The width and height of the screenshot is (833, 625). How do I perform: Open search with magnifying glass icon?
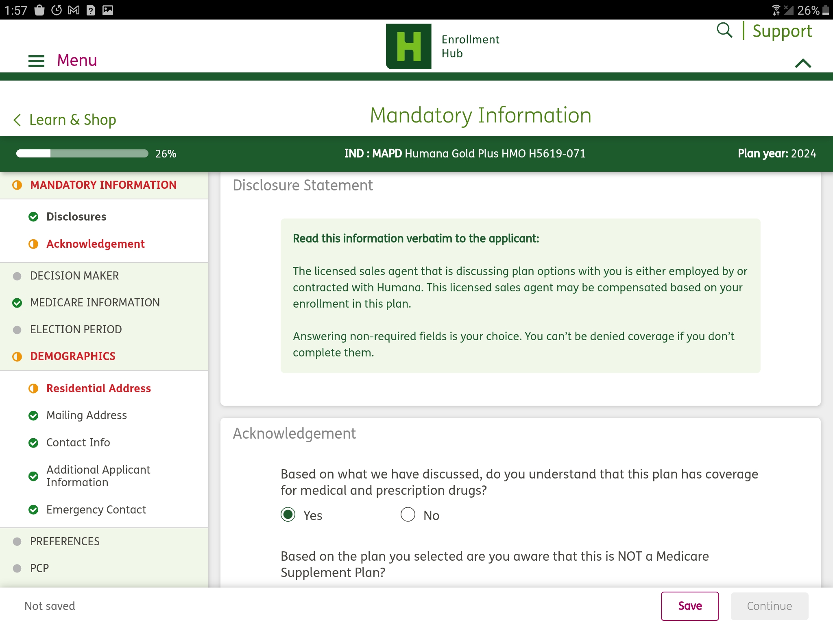(724, 30)
